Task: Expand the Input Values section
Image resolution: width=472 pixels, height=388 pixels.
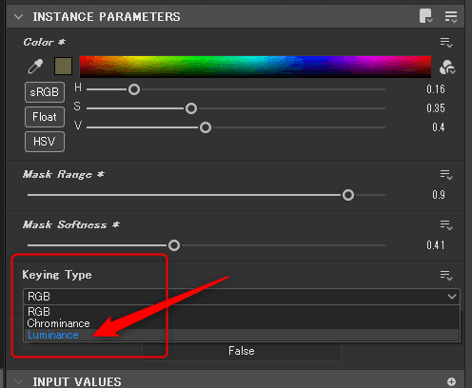Action: 19,381
